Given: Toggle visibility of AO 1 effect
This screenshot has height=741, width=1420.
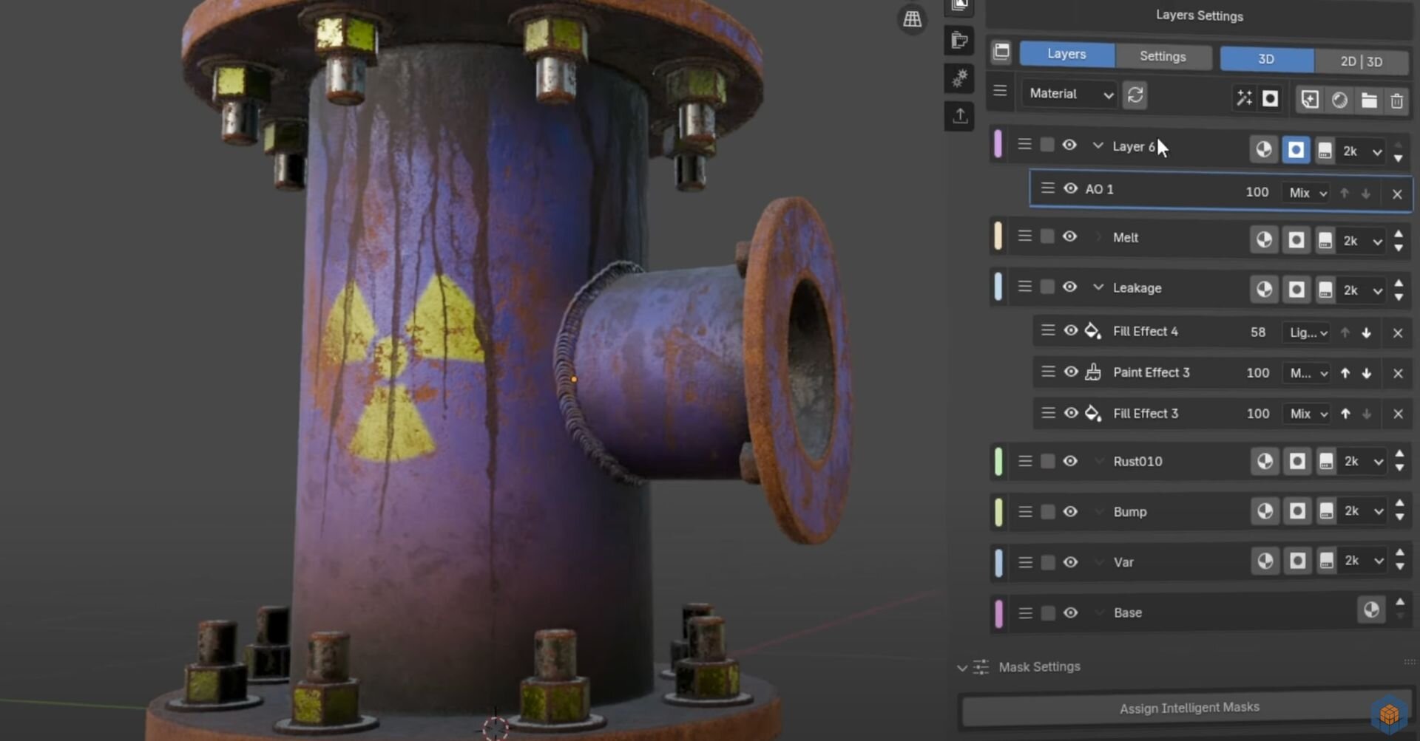Looking at the screenshot, I should [x=1070, y=188].
